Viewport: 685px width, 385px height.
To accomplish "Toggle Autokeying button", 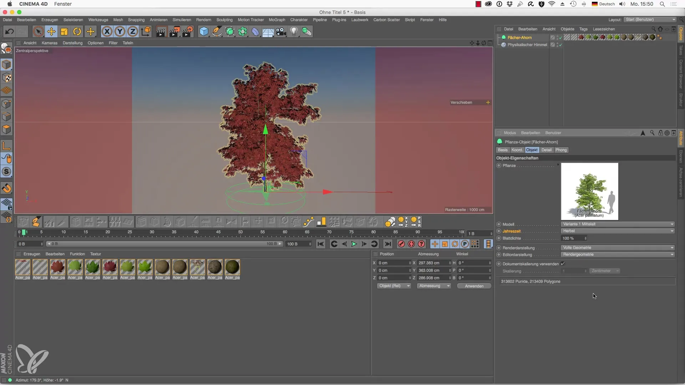I will click(411, 244).
